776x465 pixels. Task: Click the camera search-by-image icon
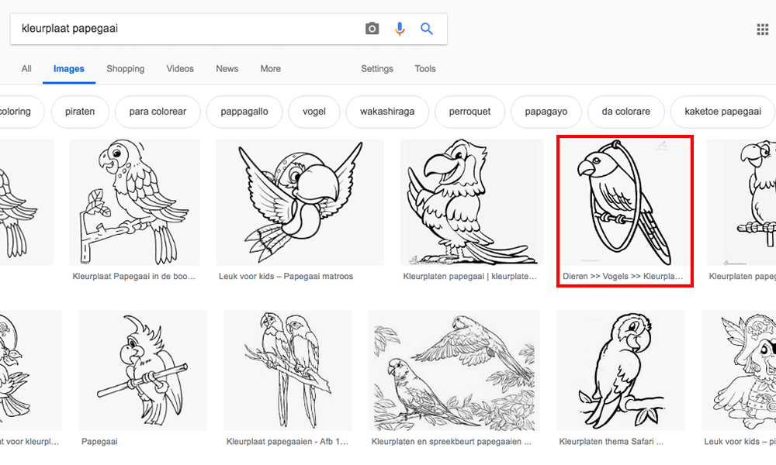372,29
